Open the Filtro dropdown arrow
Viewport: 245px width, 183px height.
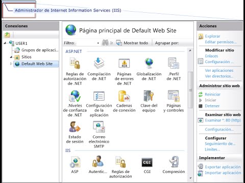pos(98,43)
